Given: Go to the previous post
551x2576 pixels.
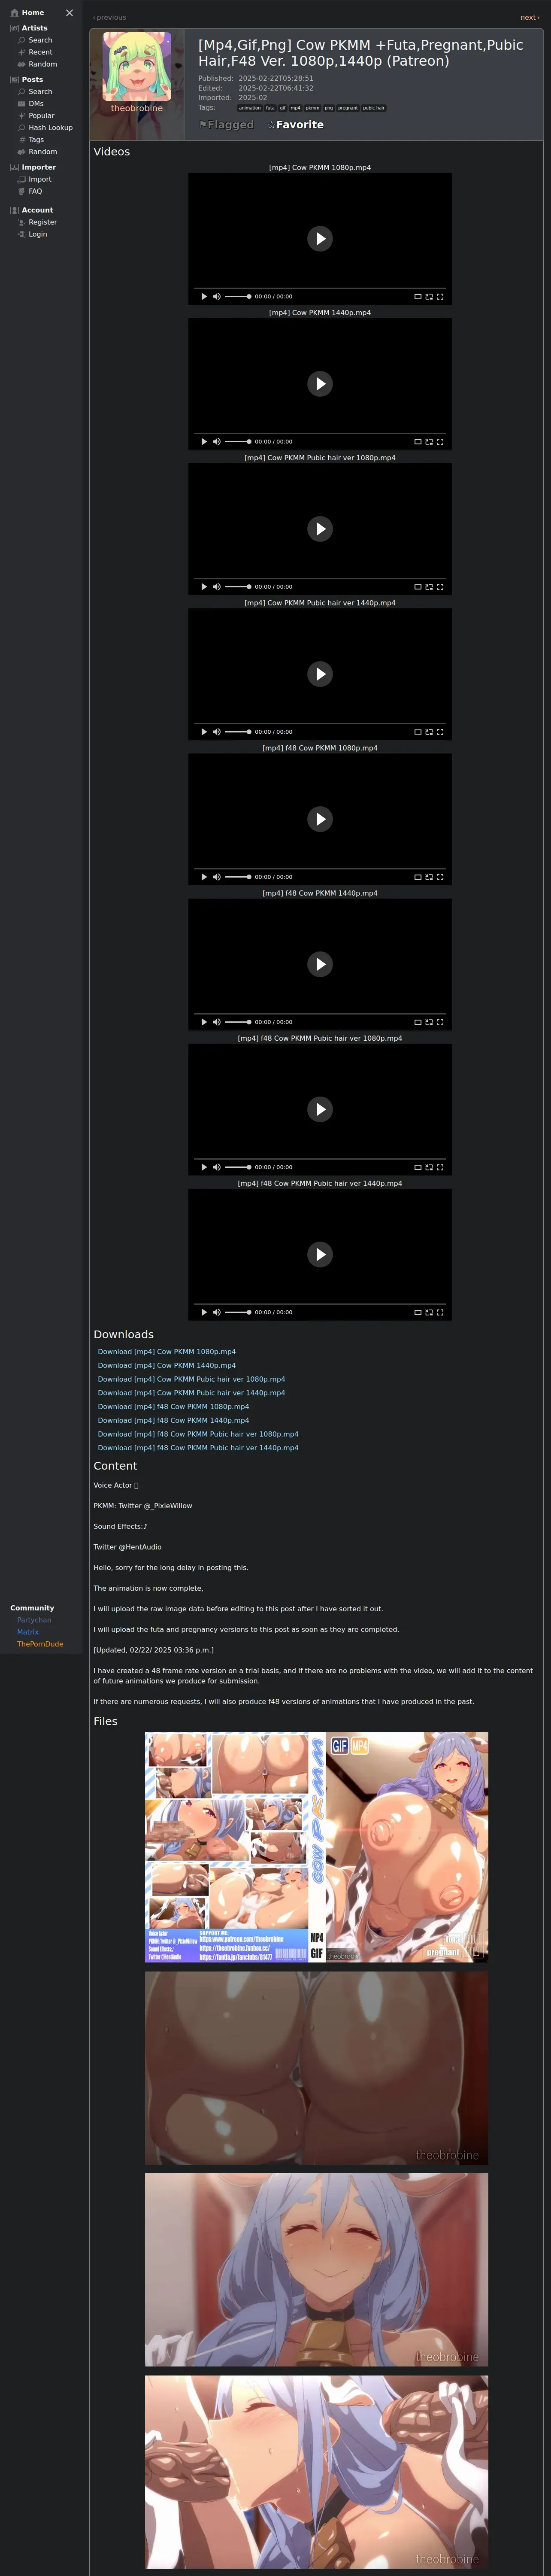Looking at the screenshot, I should click(x=110, y=17).
